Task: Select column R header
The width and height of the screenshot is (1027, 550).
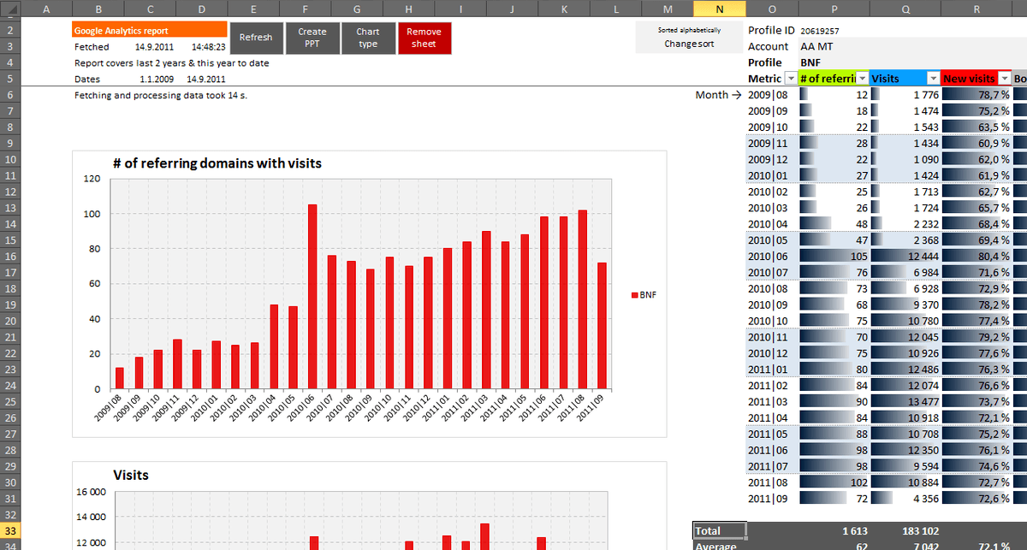Action: click(977, 9)
